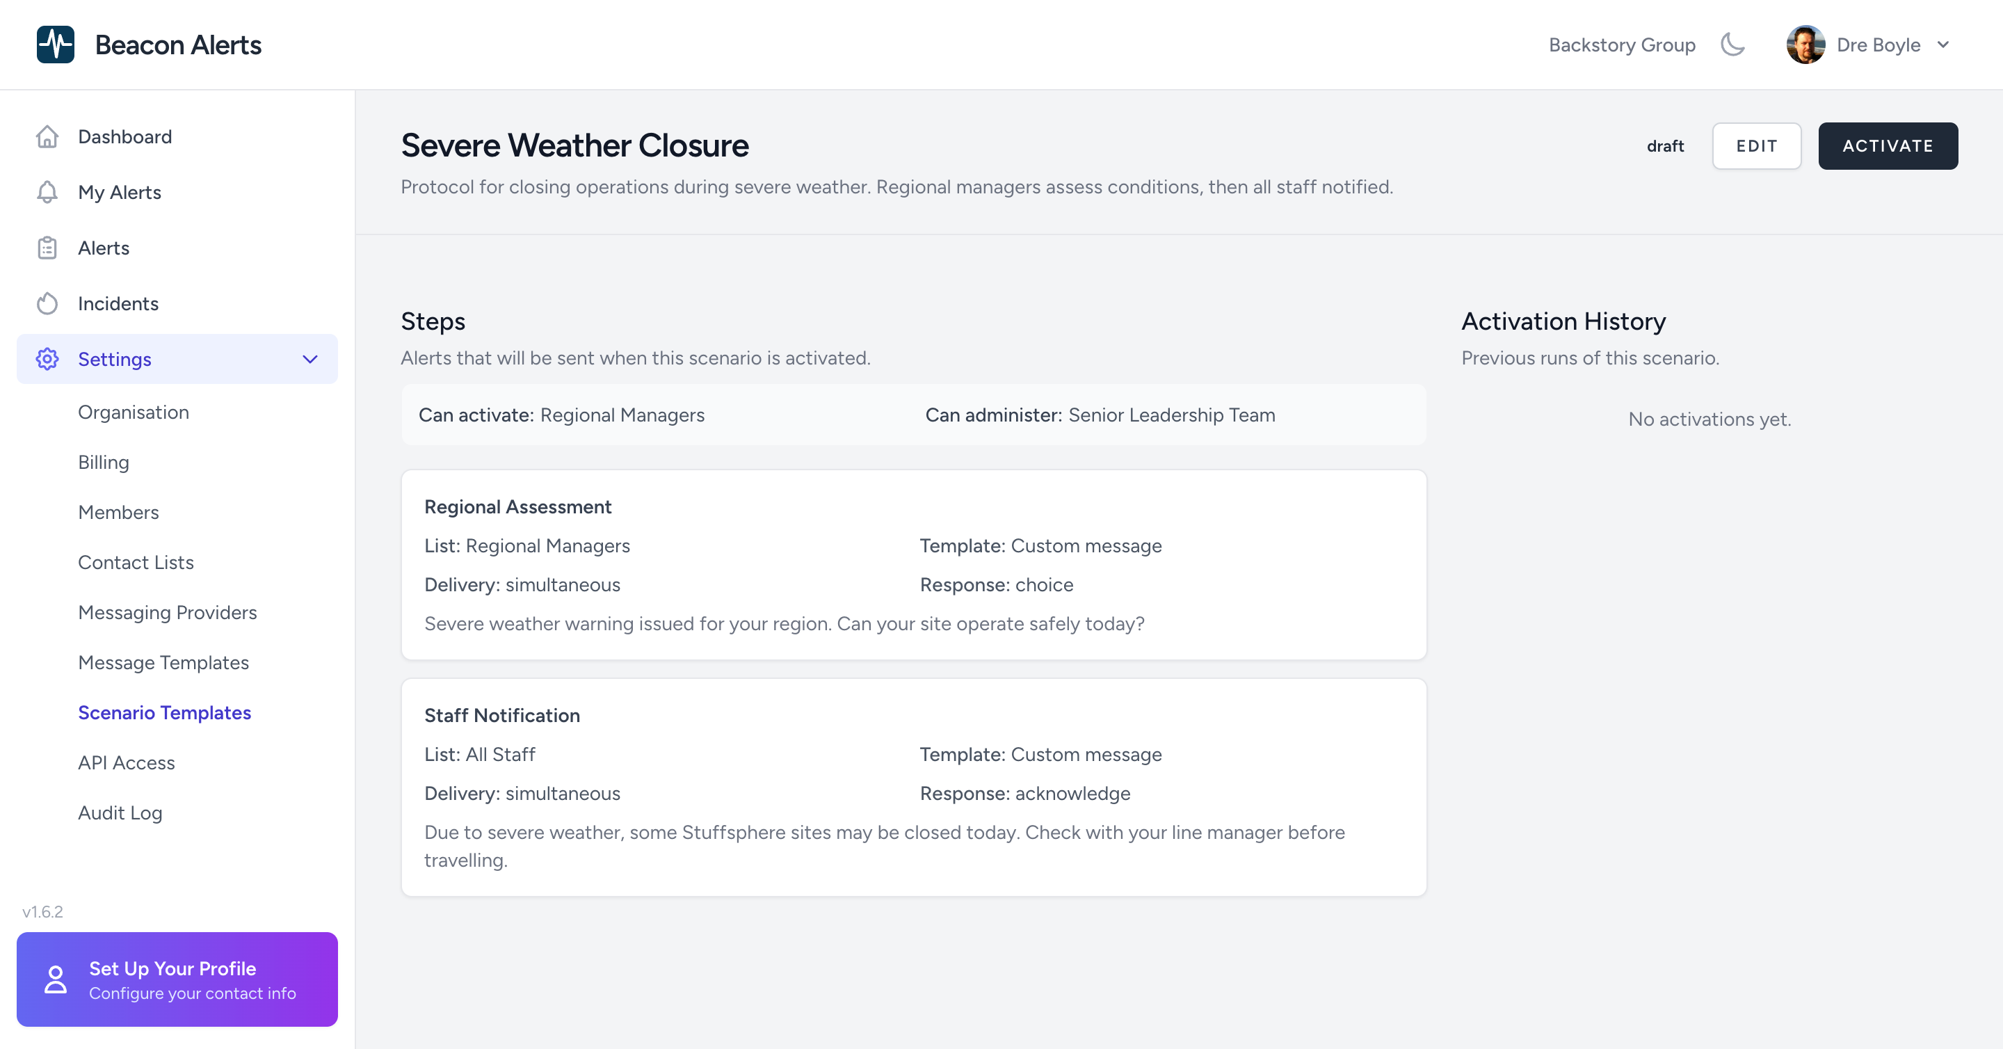This screenshot has width=2003, height=1049.
Task: Select Scenario Templates in the sidebar
Action: (x=164, y=712)
